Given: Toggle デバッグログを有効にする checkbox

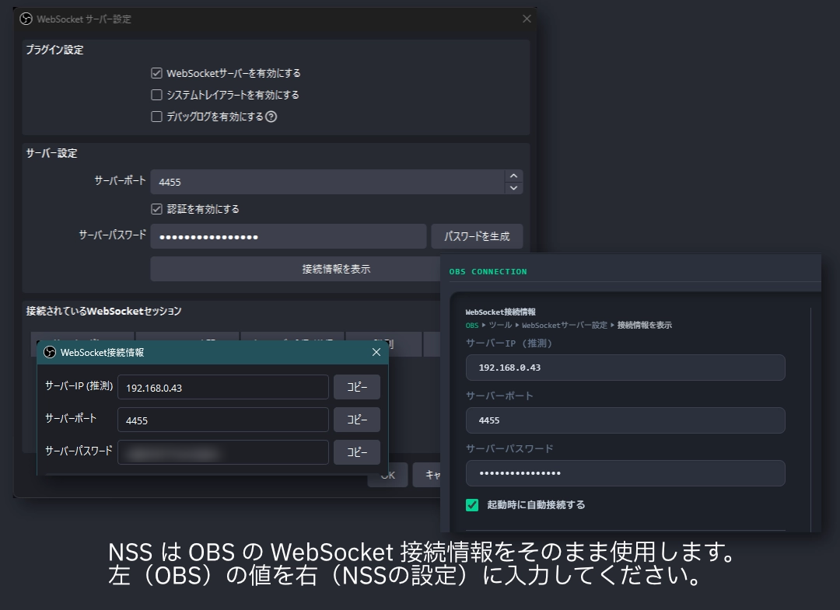Looking at the screenshot, I should coord(156,116).
